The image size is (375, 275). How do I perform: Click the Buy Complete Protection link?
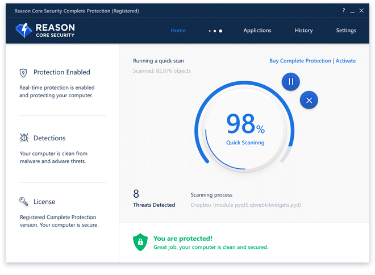[x=300, y=61]
